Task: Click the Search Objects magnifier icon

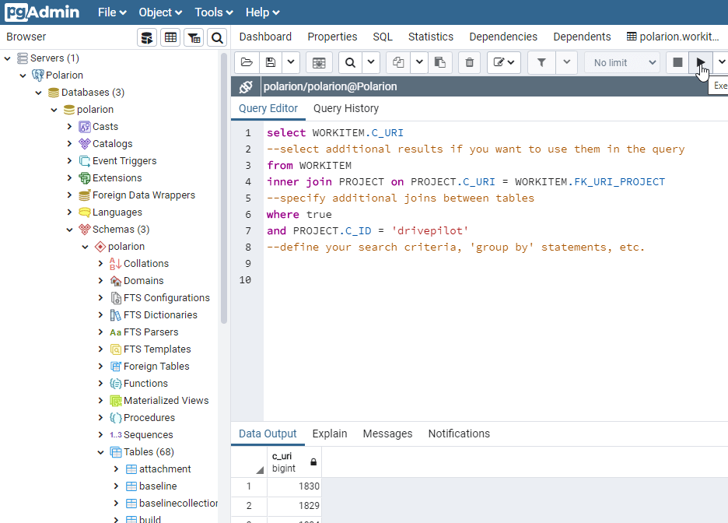Action: 217,37
